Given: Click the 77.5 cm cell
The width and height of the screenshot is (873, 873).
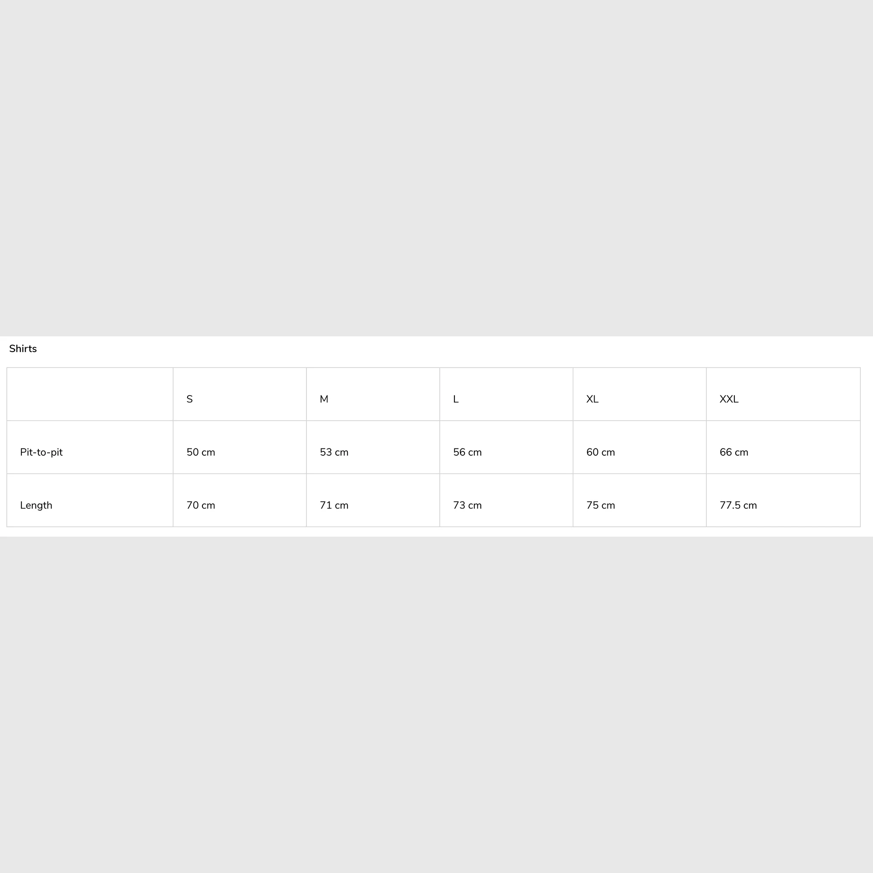Looking at the screenshot, I should tap(783, 500).
